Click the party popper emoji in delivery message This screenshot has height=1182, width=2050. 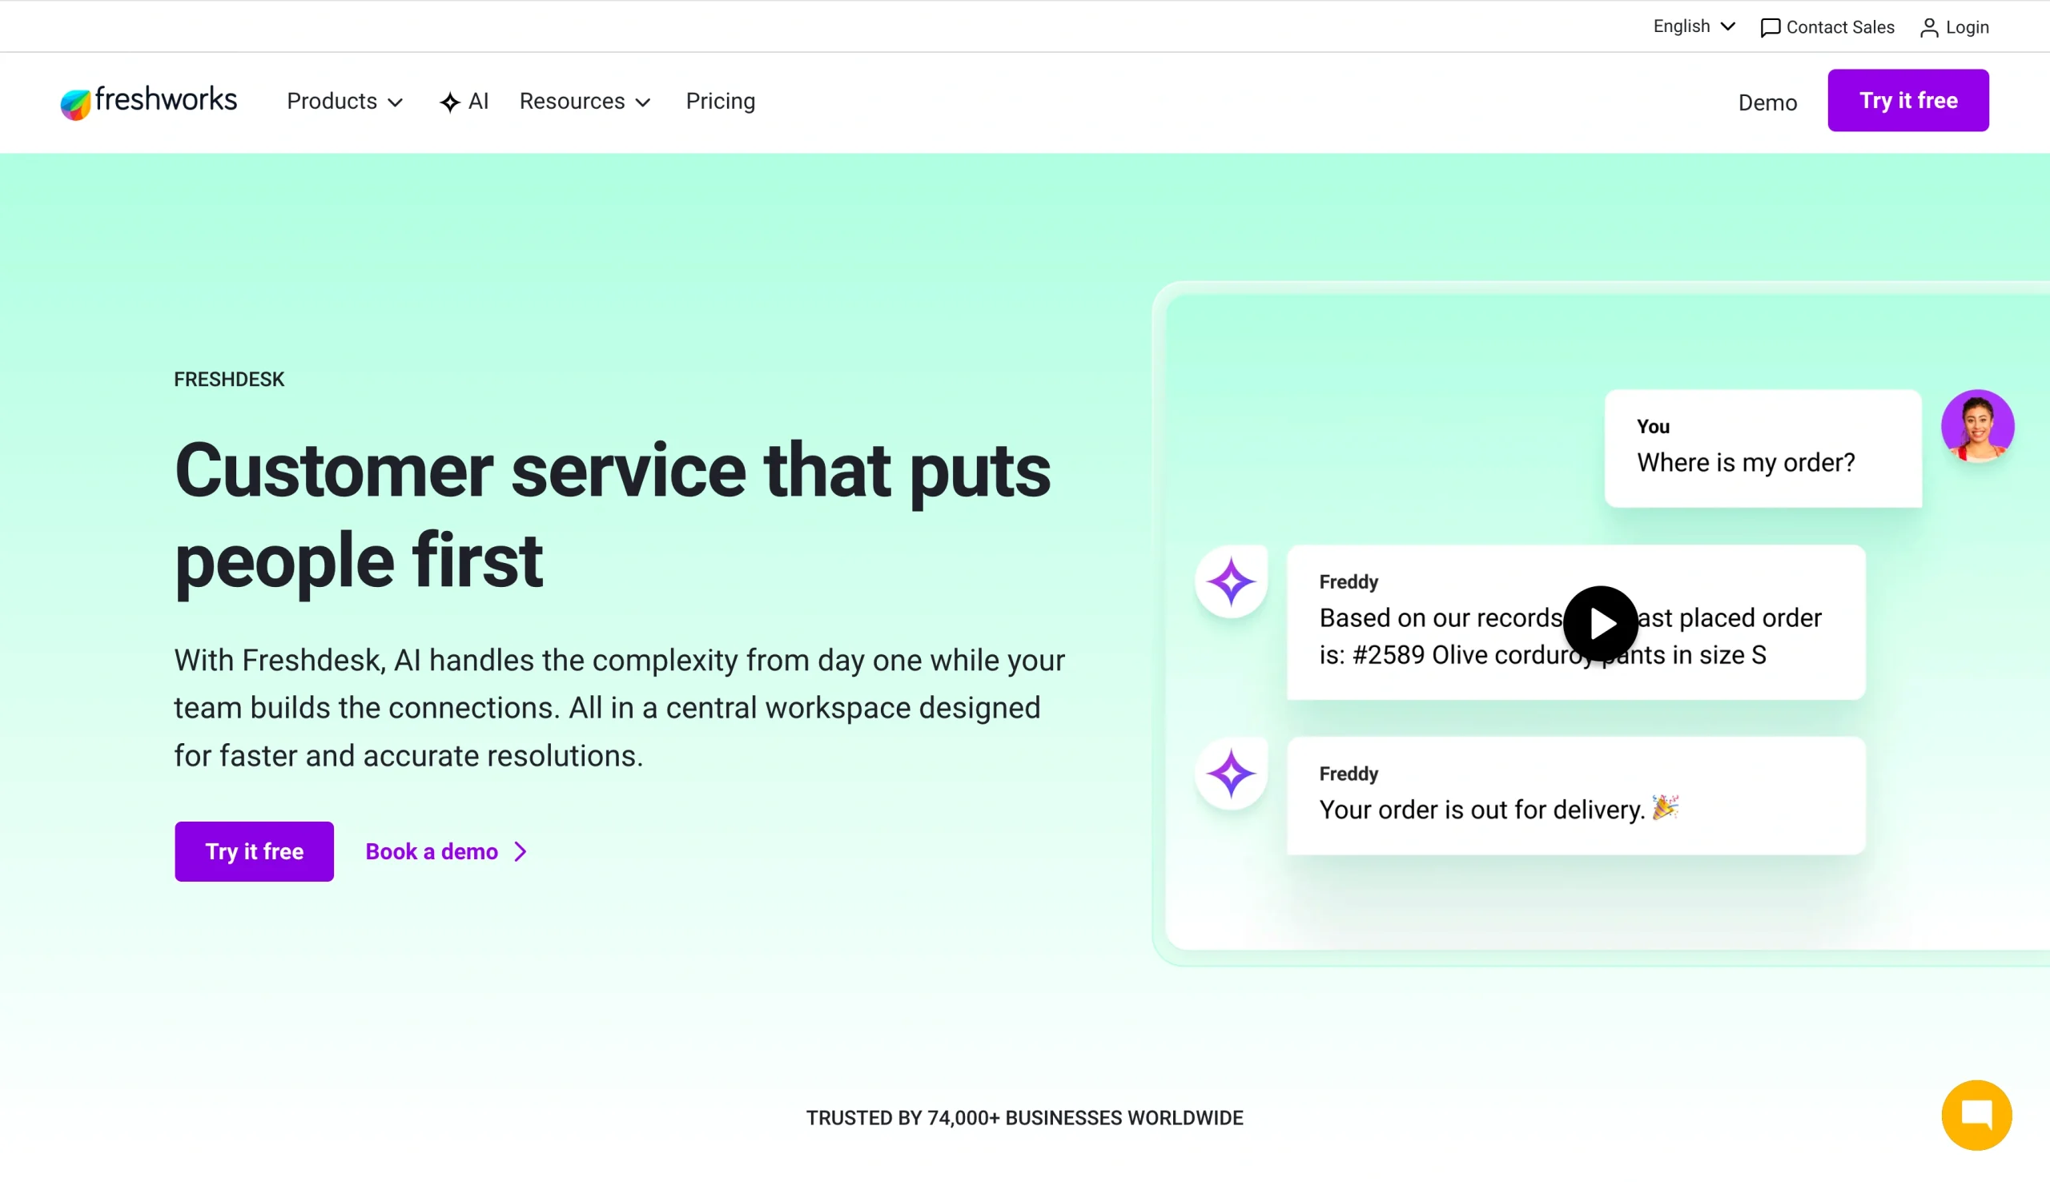(x=1666, y=808)
